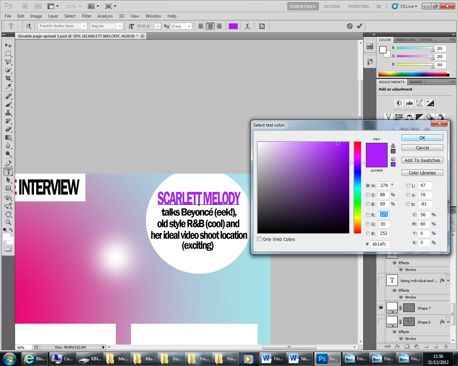458x366 pixels.
Task: Commit text edits with checkmark icon
Action: point(359,26)
